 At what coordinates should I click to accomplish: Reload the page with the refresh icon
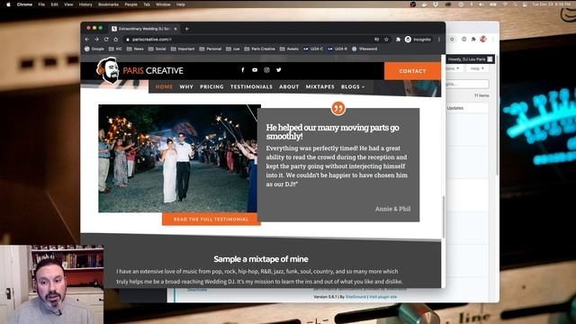106,40
